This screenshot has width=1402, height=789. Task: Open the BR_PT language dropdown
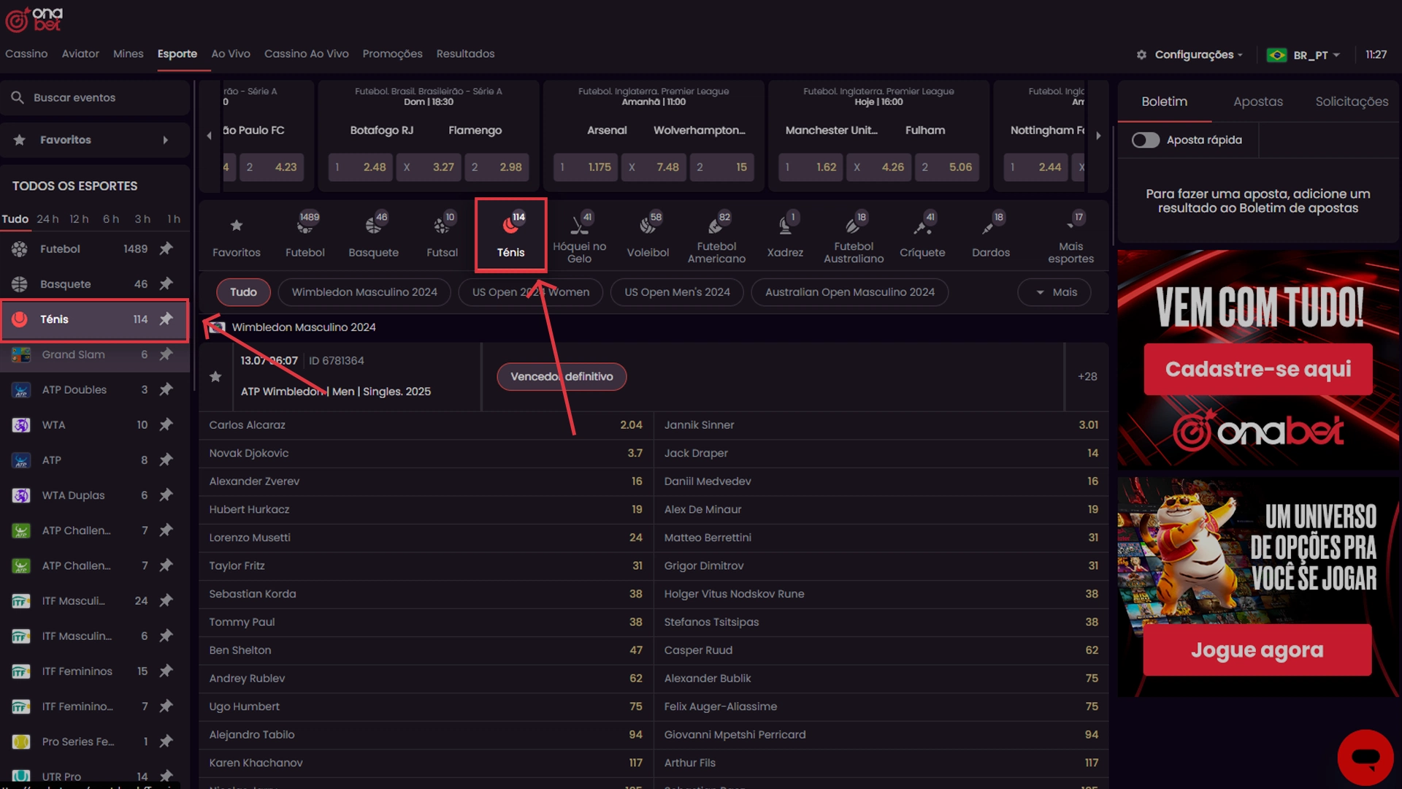tap(1303, 55)
